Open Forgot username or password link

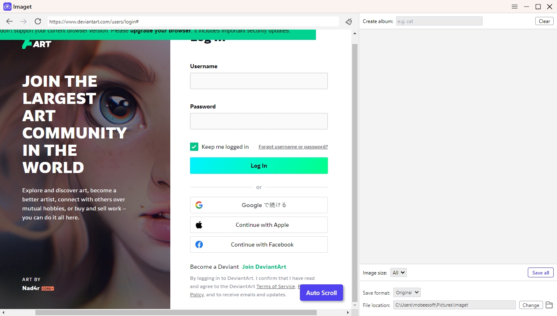click(293, 147)
